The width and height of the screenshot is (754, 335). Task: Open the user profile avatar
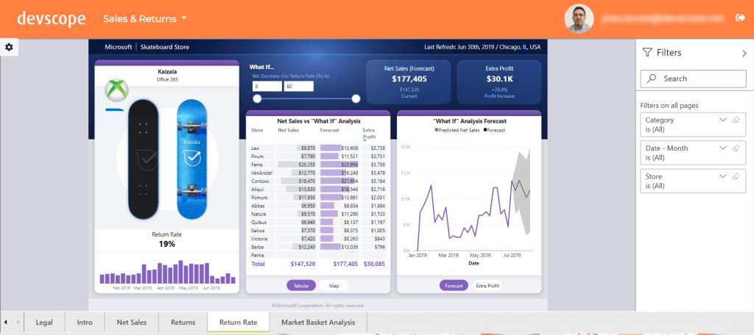tap(579, 18)
